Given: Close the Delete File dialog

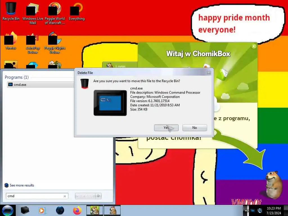Looking at the screenshot, I should [209, 73].
